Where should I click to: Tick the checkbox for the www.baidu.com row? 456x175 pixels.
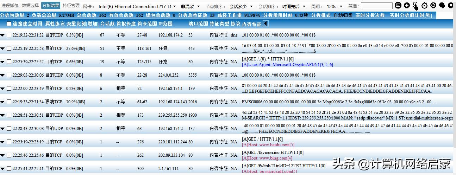(x=9, y=142)
